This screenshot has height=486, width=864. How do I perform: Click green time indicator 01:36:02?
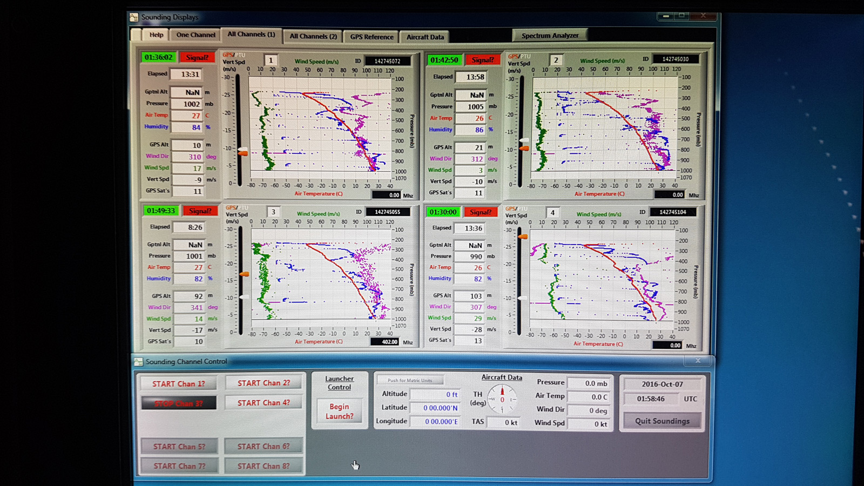(x=159, y=57)
